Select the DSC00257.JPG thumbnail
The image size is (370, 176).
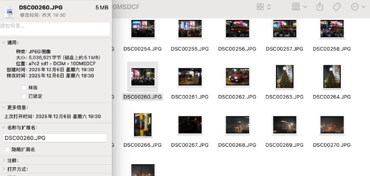284,29
